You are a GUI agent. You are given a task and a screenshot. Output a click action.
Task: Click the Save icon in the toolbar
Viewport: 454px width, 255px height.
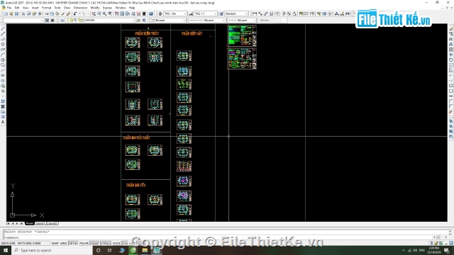click(x=16, y=13)
